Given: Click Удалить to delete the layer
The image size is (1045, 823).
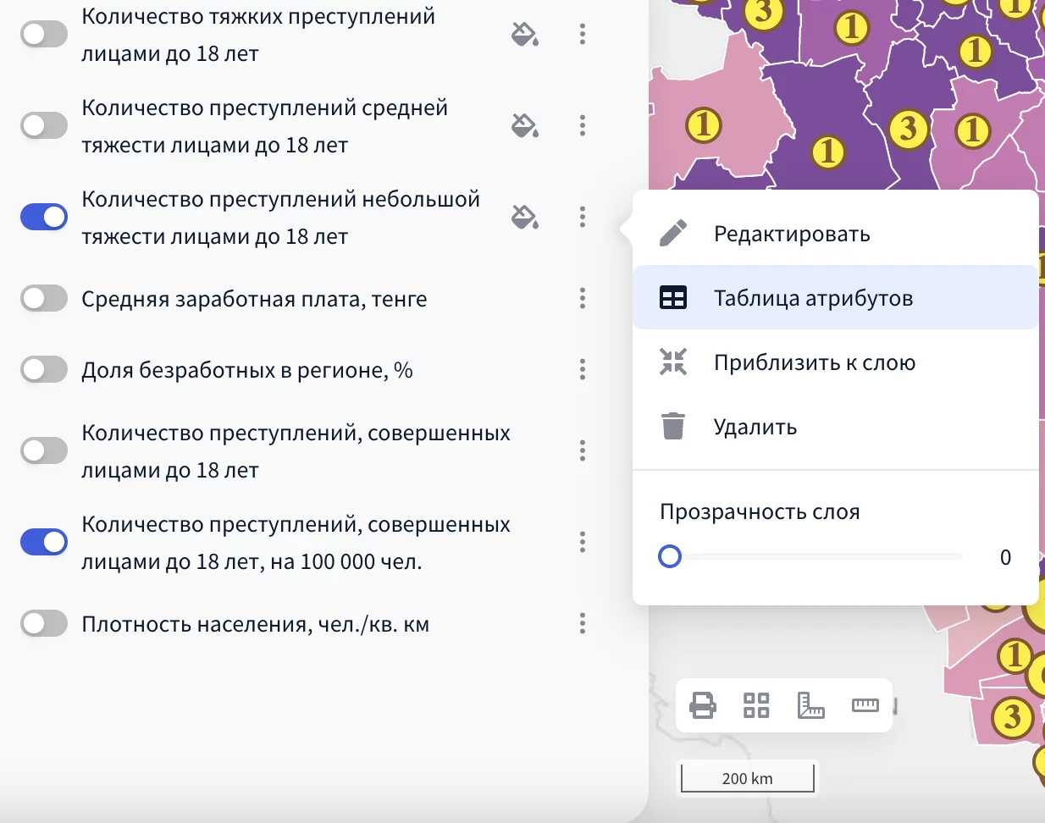Looking at the screenshot, I should [x=755, y=427].
